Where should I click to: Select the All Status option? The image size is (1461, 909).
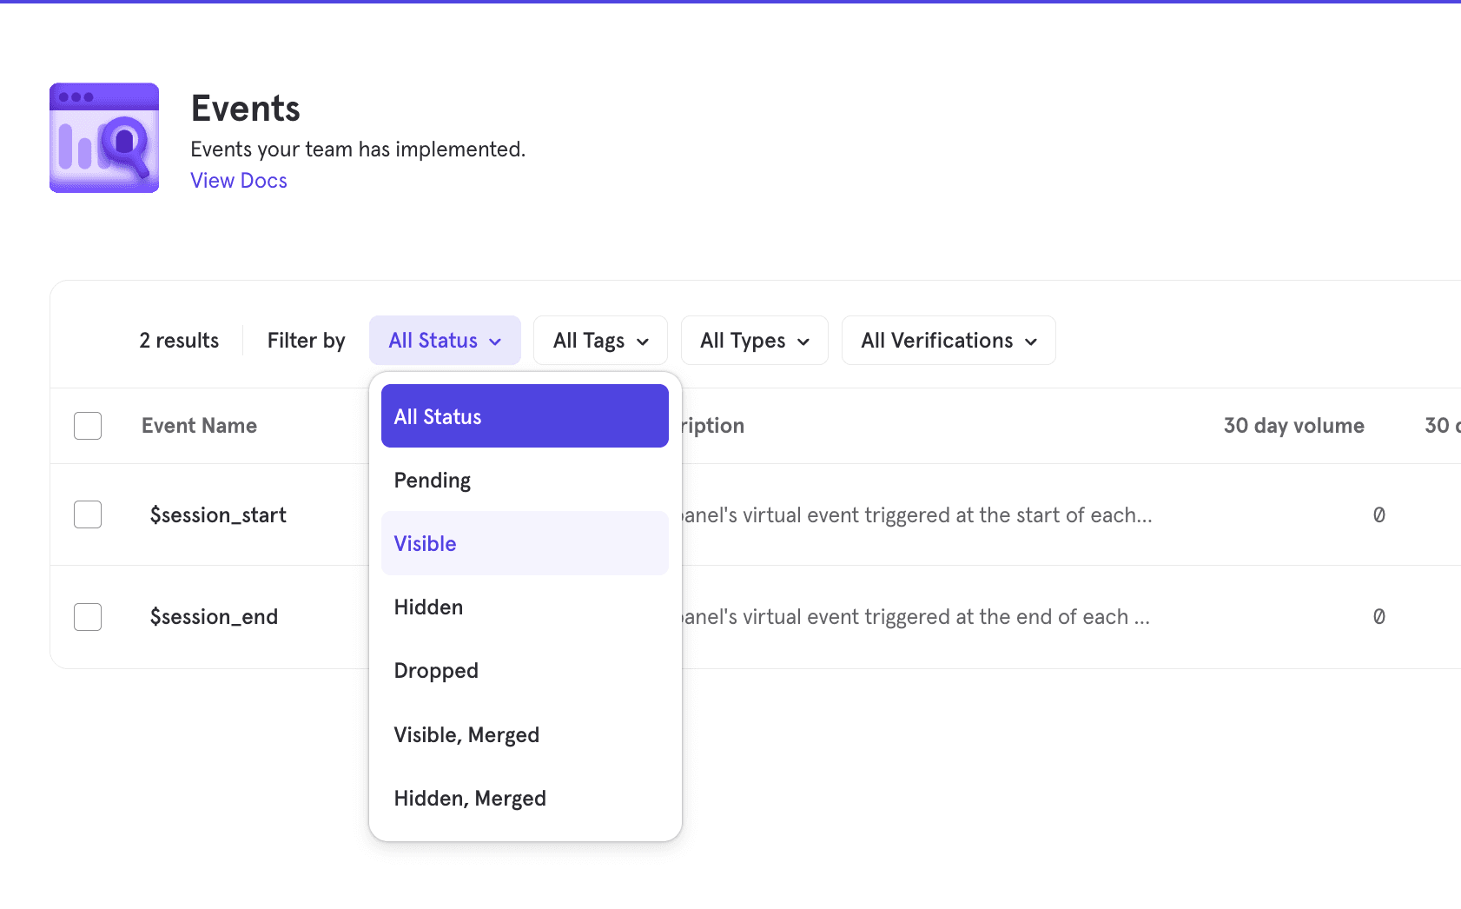(437, 415)
